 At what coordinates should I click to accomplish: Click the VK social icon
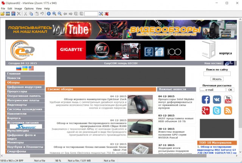coord(217,99)
